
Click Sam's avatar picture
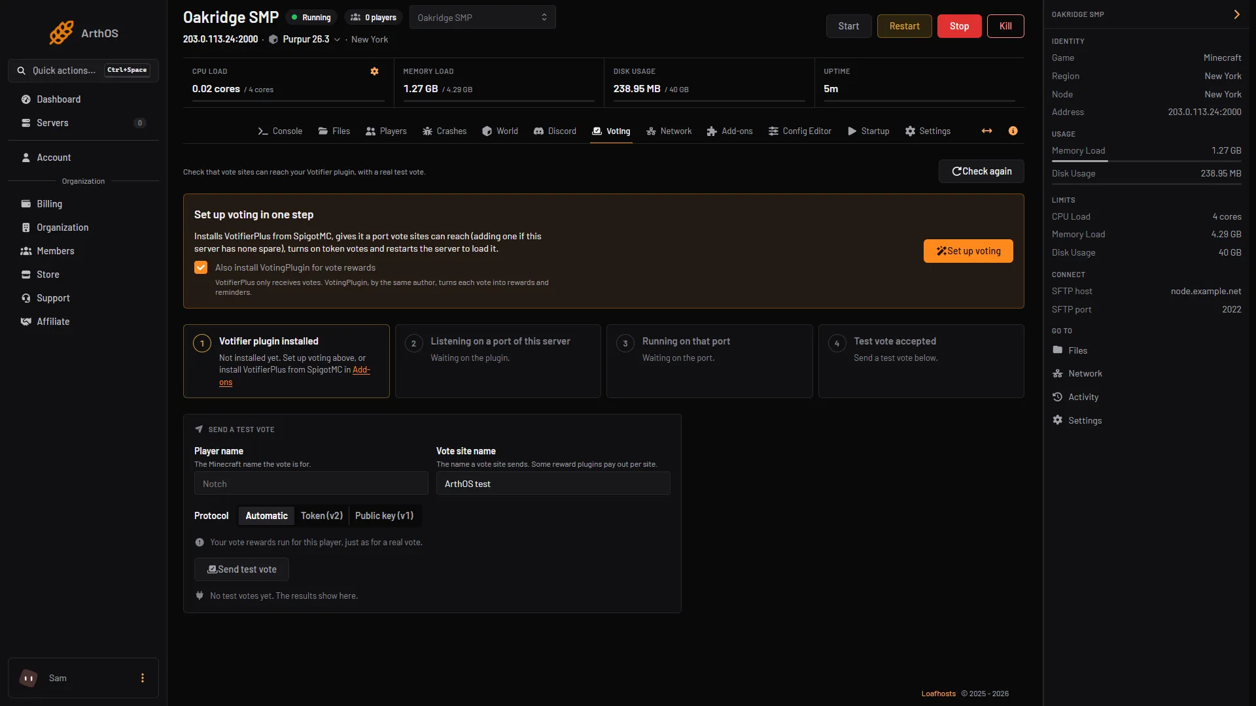click(28, 678)
